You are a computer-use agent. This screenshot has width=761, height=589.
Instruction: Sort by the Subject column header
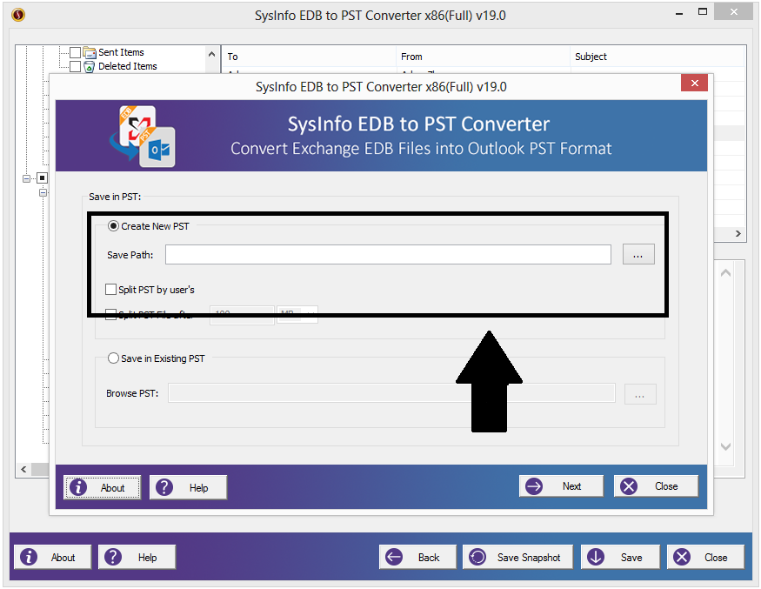(x=658, y=57)
